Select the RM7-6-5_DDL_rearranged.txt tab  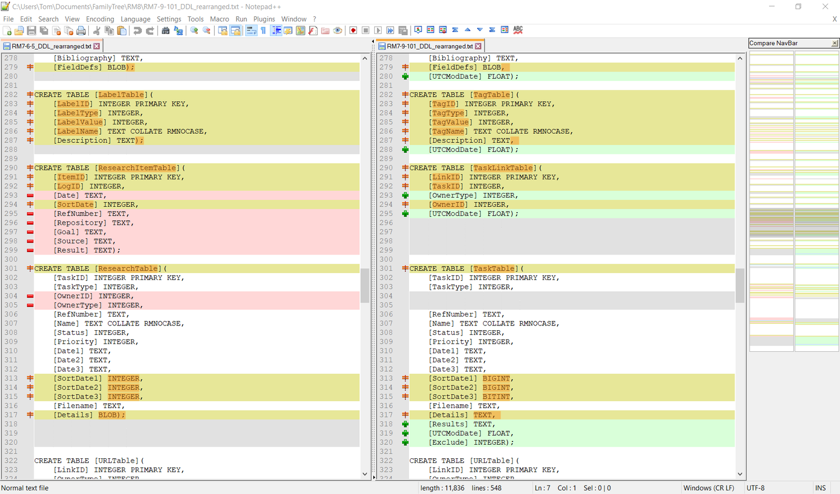[x=51, y=46]
